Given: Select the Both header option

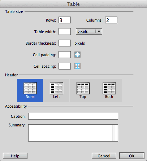Looking at the screenshot, I should click(x=109, y=90).
